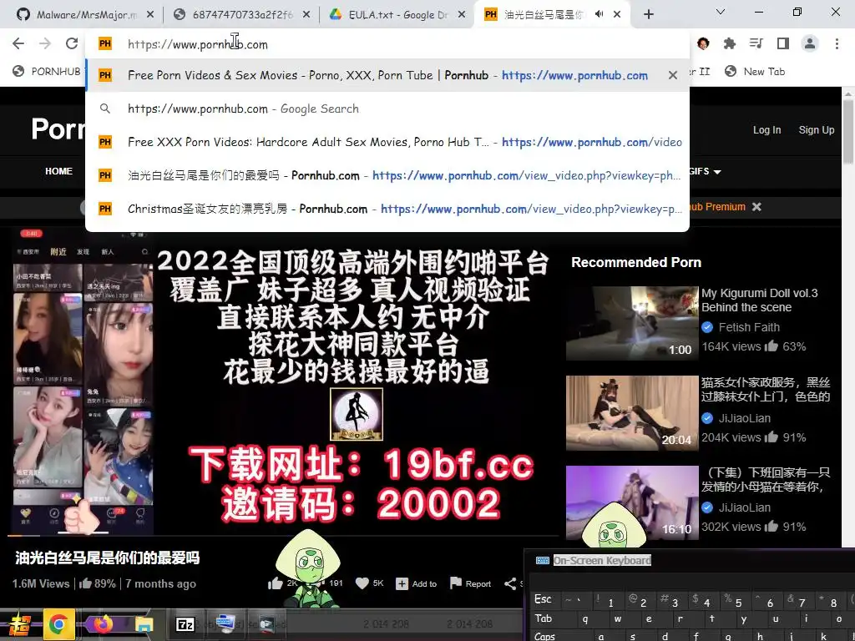The width and height of the screenshot is (855, 641).
Task: Click the Sign Up link
Action: (x=817, y=129)
